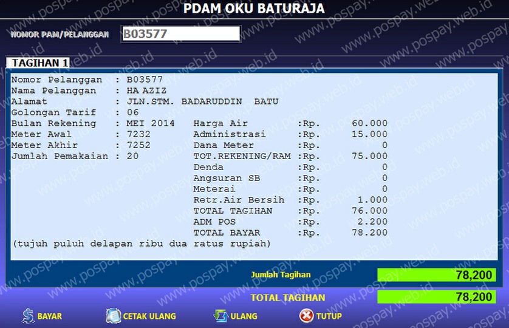Click Retr.Air Bersih amount 1.000

372,200
